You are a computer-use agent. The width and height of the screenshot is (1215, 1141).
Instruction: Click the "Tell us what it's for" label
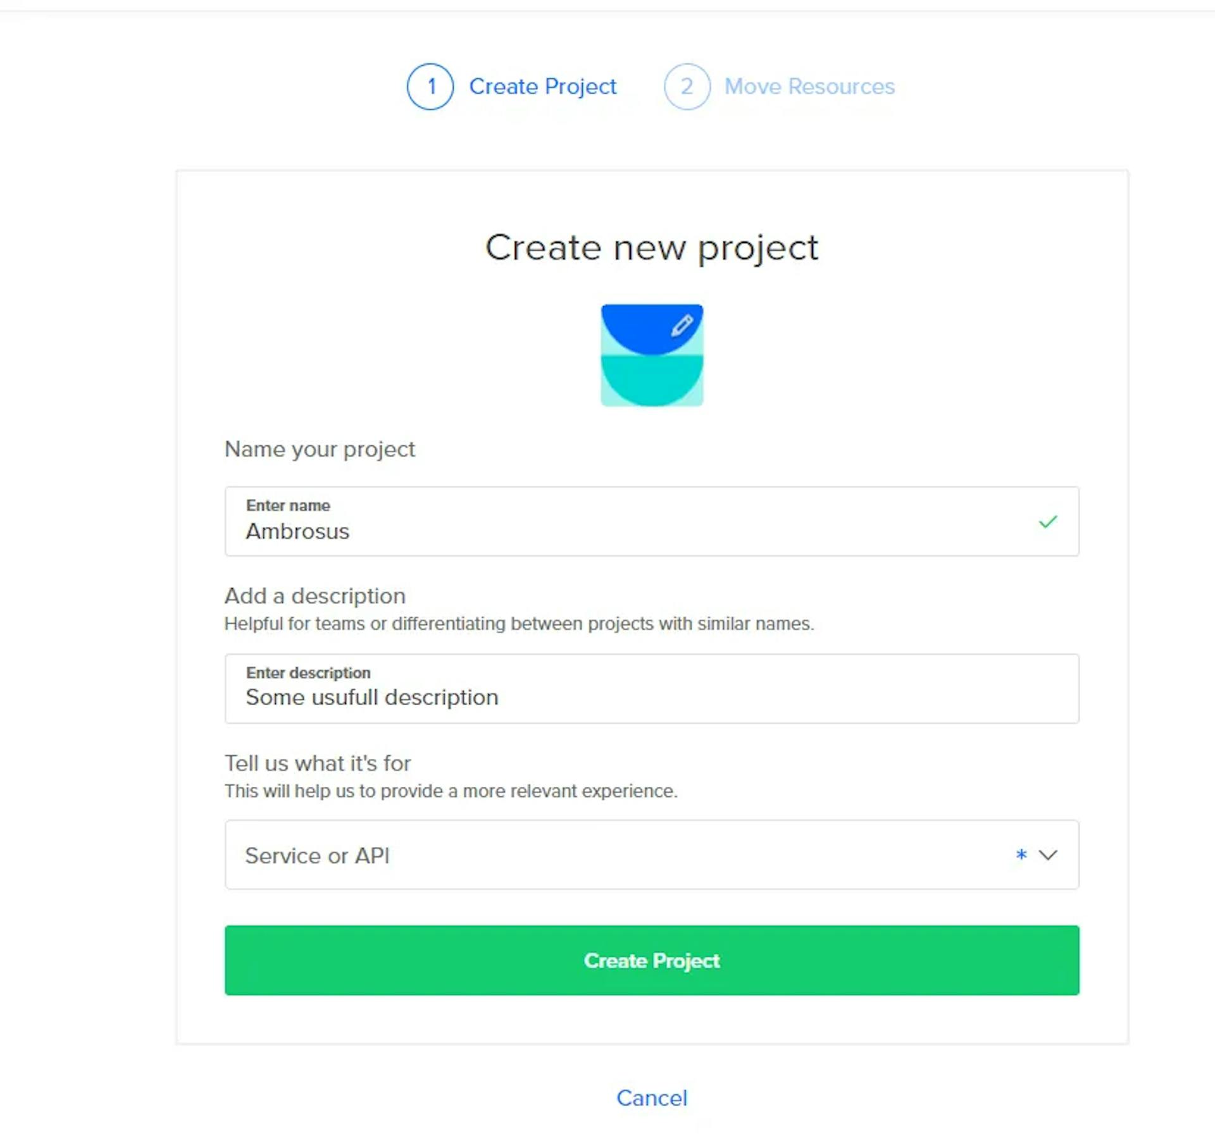318,763
